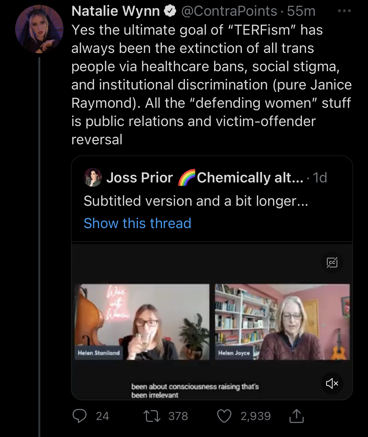This screenshot has height=437, width=368.
Task: Open the quoted tweet text "Subtitled version"
Action: (x=196, y=201)
